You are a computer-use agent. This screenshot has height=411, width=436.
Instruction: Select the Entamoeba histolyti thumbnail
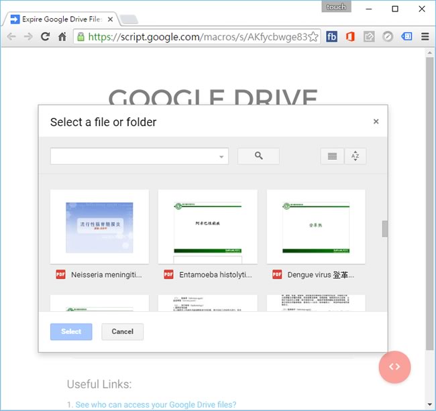[208, 227]
